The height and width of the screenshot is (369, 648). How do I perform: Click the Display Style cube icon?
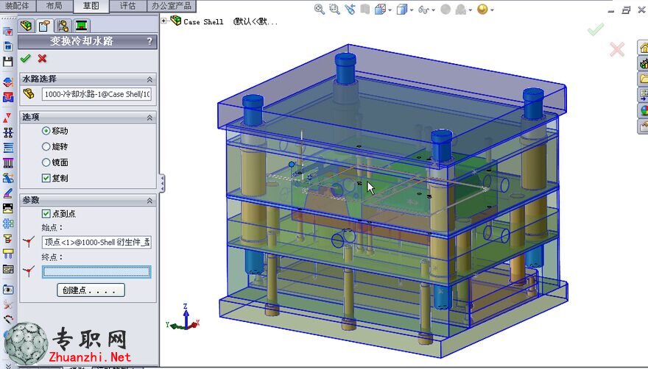[x=402, y=9]
